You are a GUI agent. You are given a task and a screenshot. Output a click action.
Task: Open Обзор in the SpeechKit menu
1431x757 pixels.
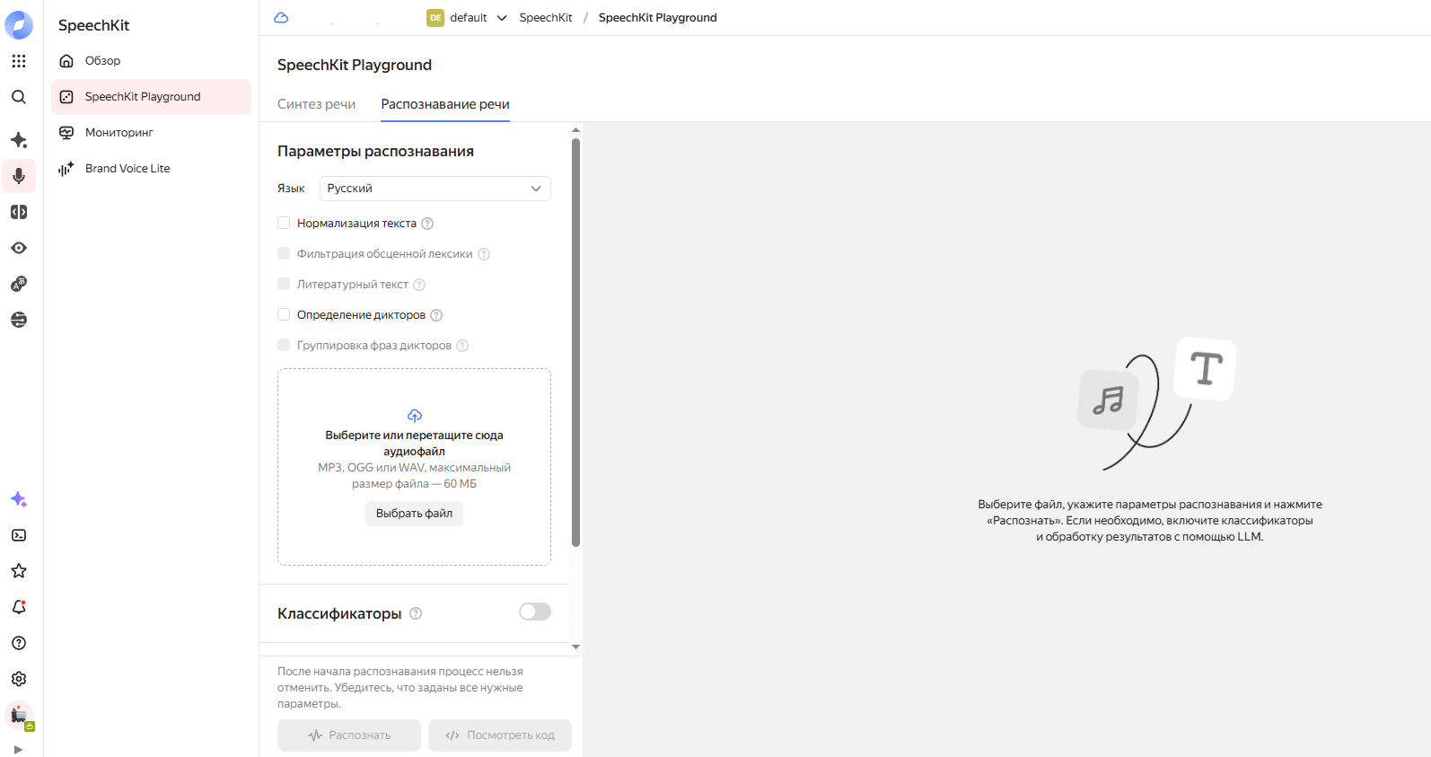[x=151, y=61]
